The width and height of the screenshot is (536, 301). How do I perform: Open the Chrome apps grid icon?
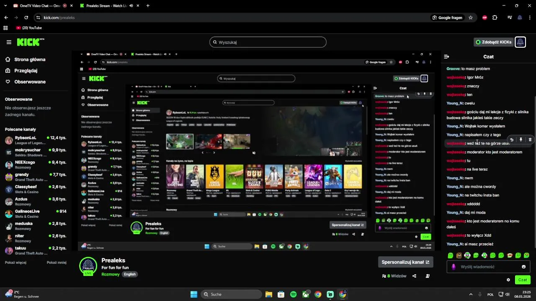tap(5, 28)
